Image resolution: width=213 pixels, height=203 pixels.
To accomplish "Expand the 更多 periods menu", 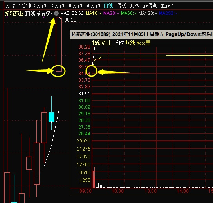I will coord(167,5).
